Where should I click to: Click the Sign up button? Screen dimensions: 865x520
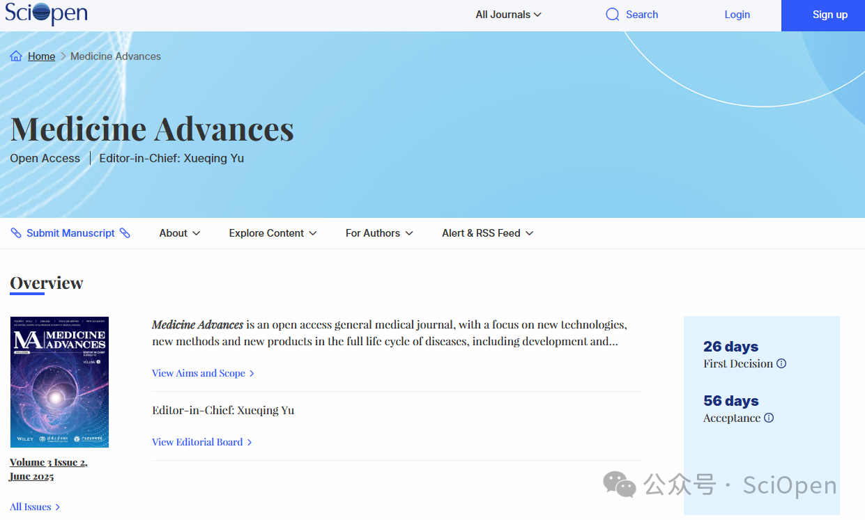[829, 14]
